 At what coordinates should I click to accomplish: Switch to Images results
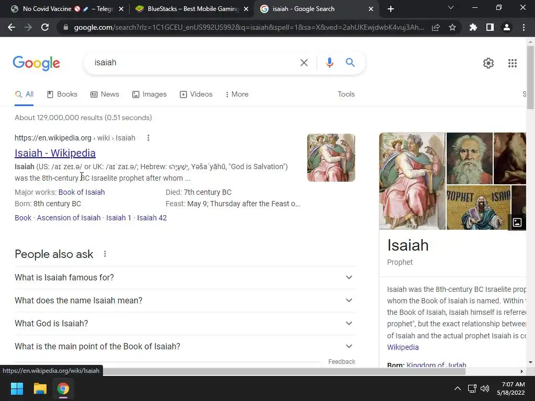pos(149,95)
